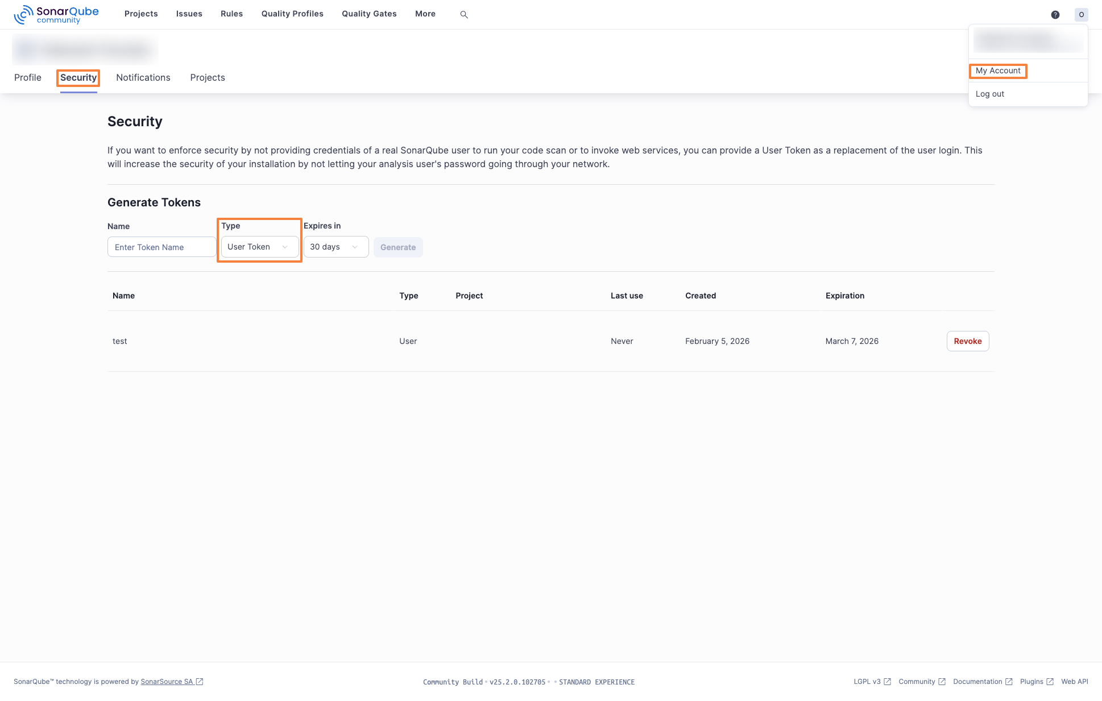The width and height of the screenshot is (1102, 701).
Task: Click the Enter Token Name field
Action: click(x=161, y=247)
